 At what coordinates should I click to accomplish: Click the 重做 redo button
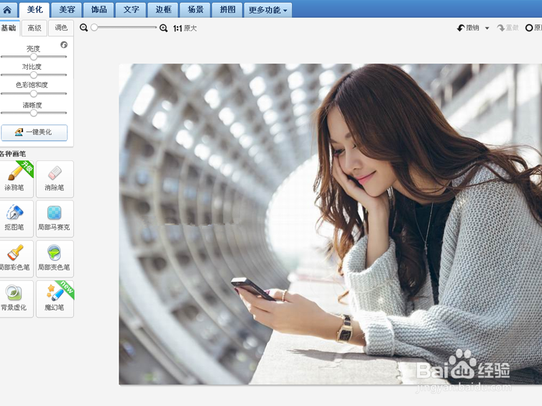(507, 28)
